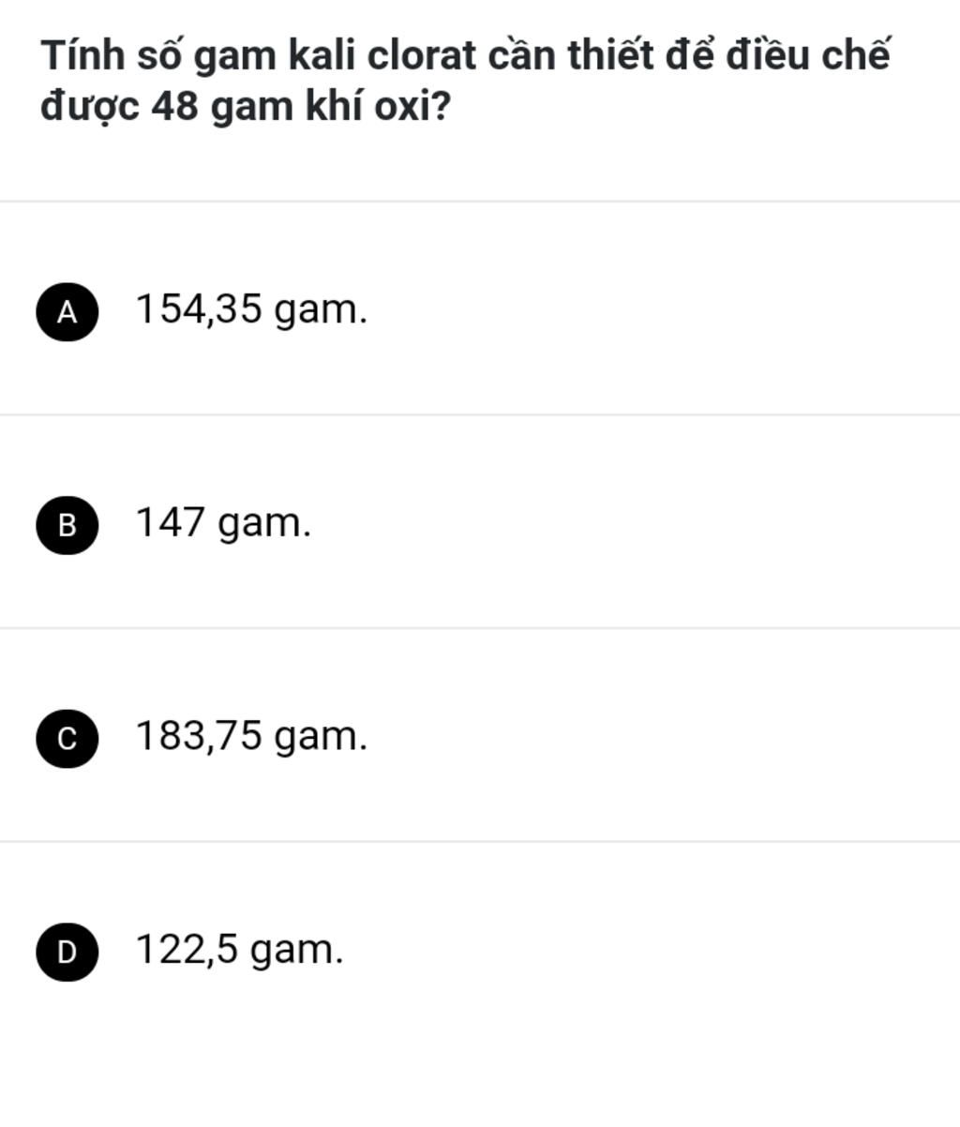The height and width of the screenshot is (1127, 960).
Task: Click the word "oxi?" ending the question
Action: (x=412, y=108)
